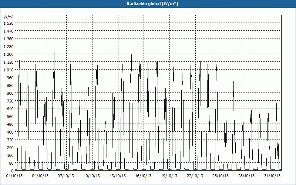Click the 0 y-axis value
This screenshot has width=296, height=185.
pyautogui.click(x=13, y=171)
